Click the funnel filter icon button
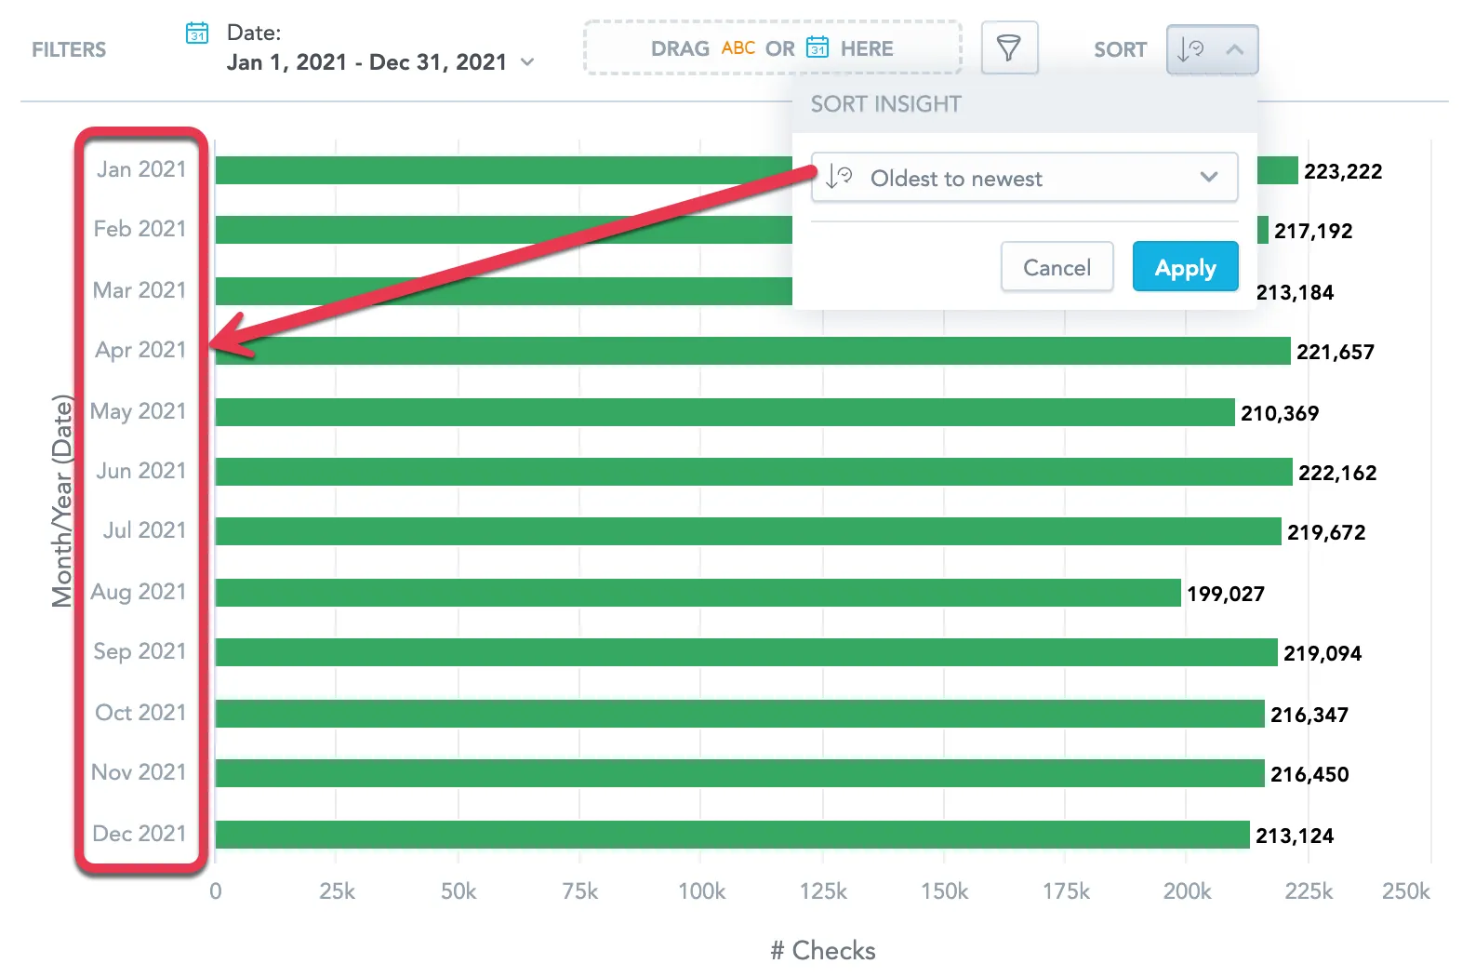Image resolution: width=1462 pixels, height=977 pixels. coord(1009,48)
